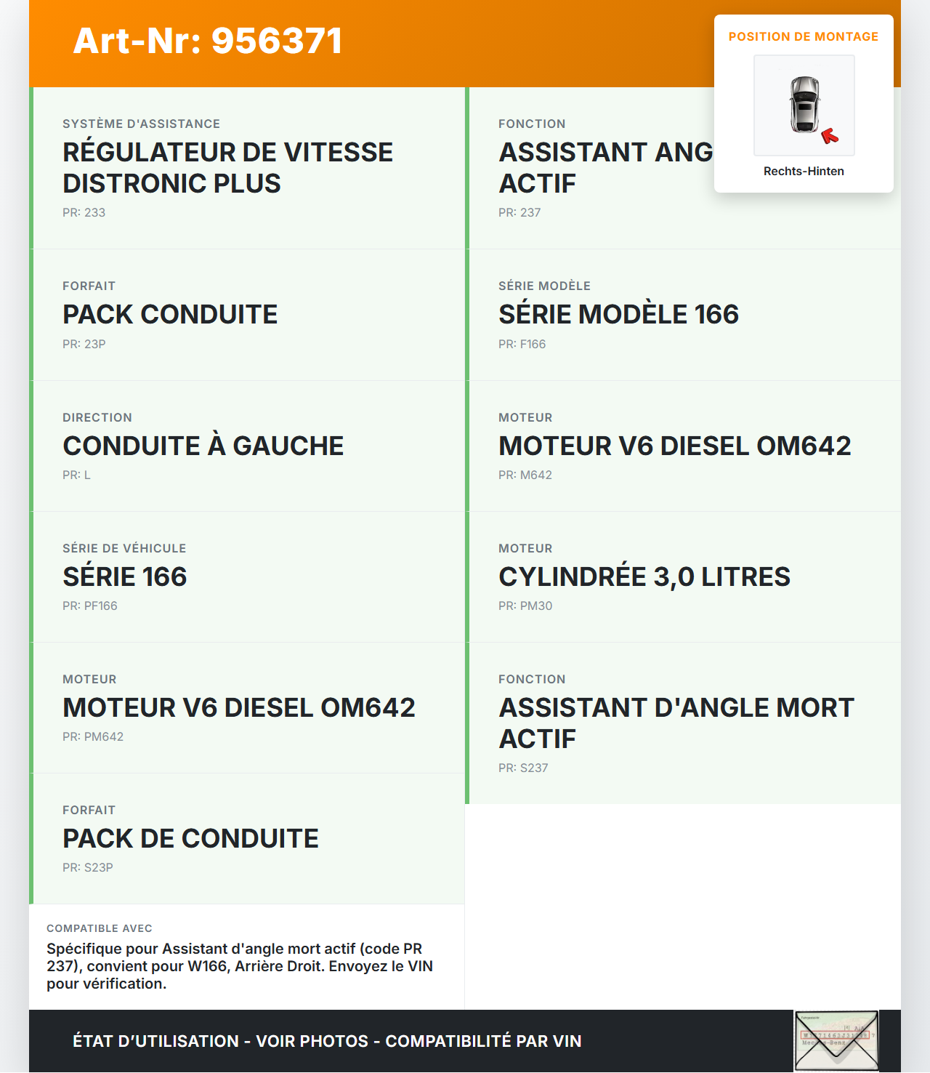The width and height of the screenshot is (930, 1073).
Task: Select the Position de Montage heading
Action: point(804,37)
